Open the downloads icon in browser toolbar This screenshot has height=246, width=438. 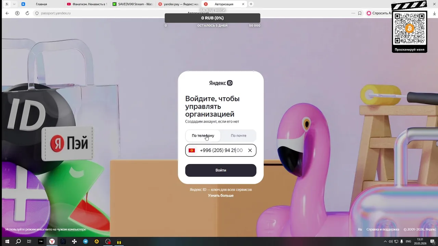pyautogui.click(x=434, y=13)
